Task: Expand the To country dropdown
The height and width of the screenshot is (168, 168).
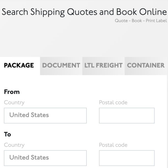Action: [45, 158]
